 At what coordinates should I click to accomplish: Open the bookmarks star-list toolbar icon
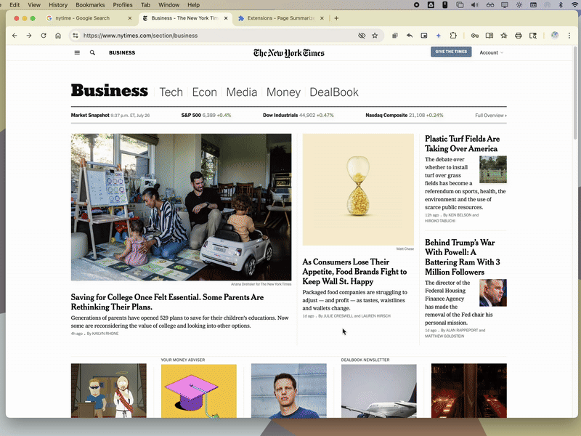click(x=504, y=36)
